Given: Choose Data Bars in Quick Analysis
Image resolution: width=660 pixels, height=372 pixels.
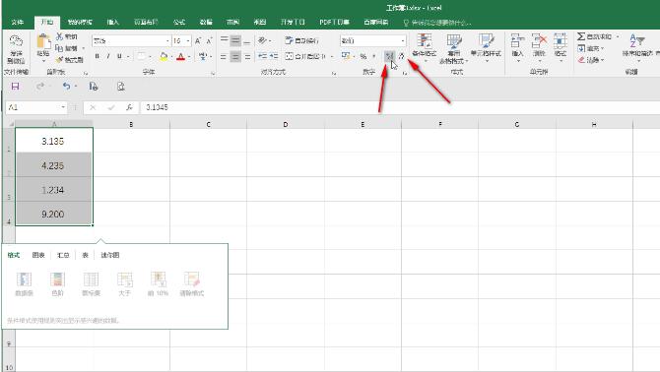Looking at the screenshot, I should [x=24, y=283].
